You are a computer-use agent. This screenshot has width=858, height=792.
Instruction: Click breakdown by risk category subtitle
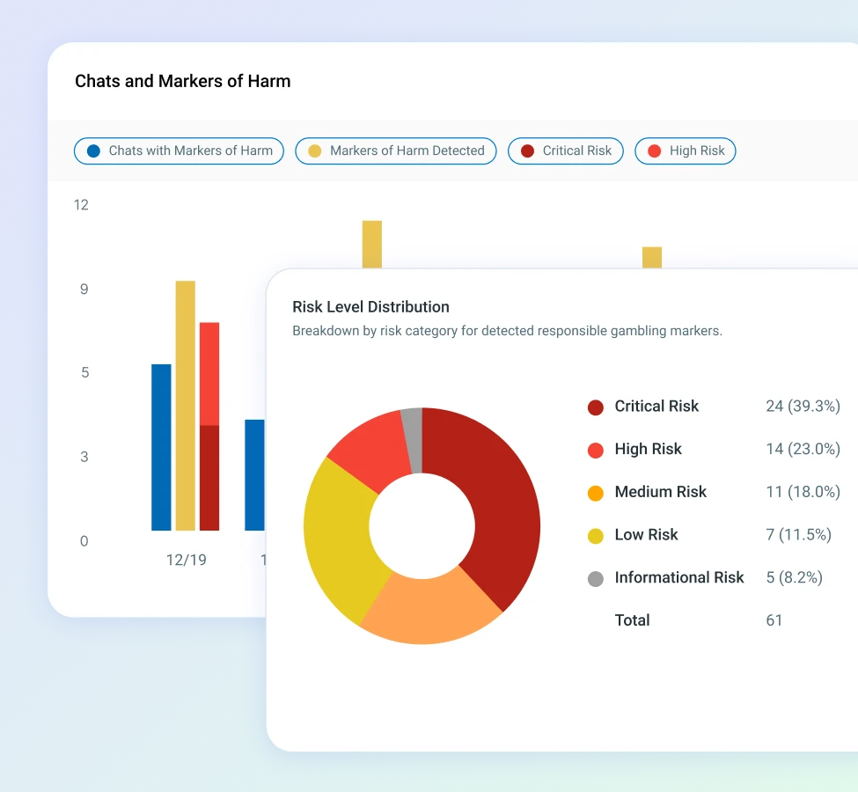507,331
